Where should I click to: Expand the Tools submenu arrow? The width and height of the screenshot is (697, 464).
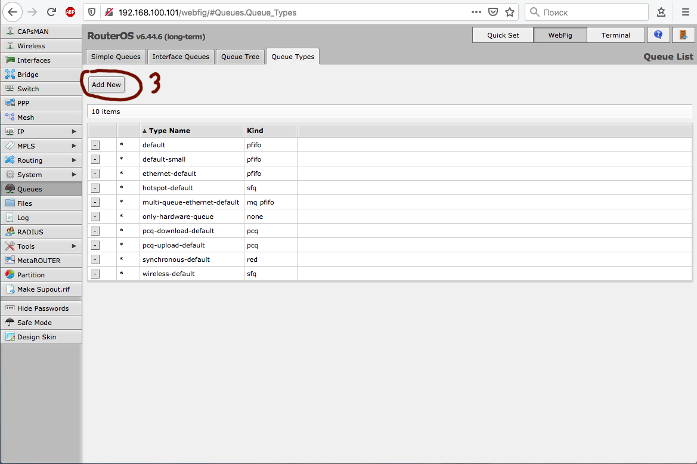point(74,246)
